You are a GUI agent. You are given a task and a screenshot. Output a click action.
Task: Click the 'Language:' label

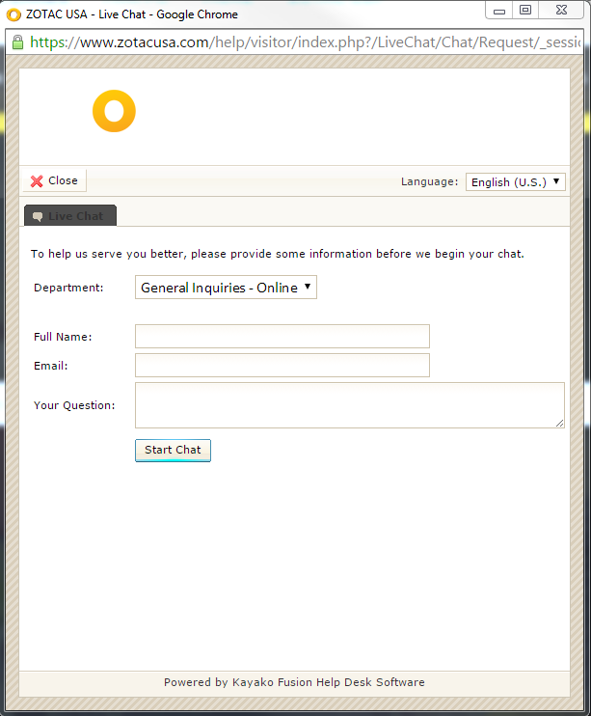429,181
